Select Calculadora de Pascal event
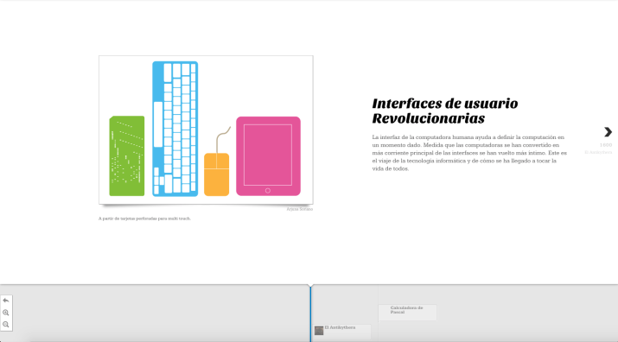Viewport: 618px width, 342px height. (407, 312)
